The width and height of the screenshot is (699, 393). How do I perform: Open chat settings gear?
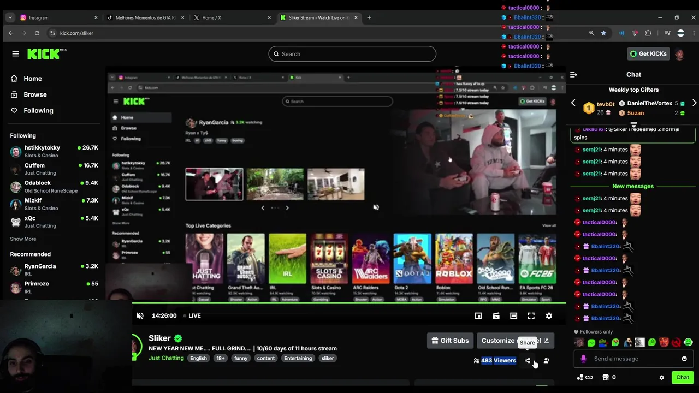[661, 377]
